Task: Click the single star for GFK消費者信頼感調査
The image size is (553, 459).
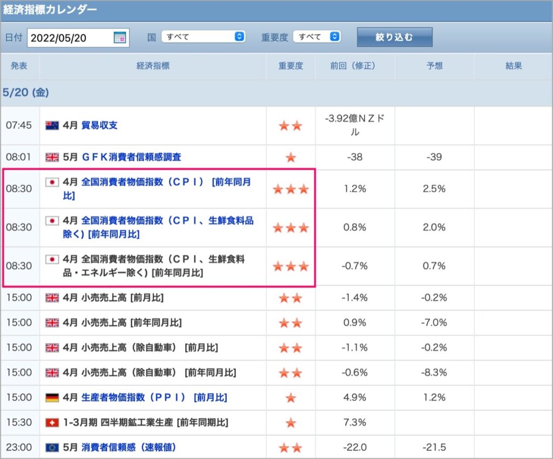Action: click(x=291, y=157)
